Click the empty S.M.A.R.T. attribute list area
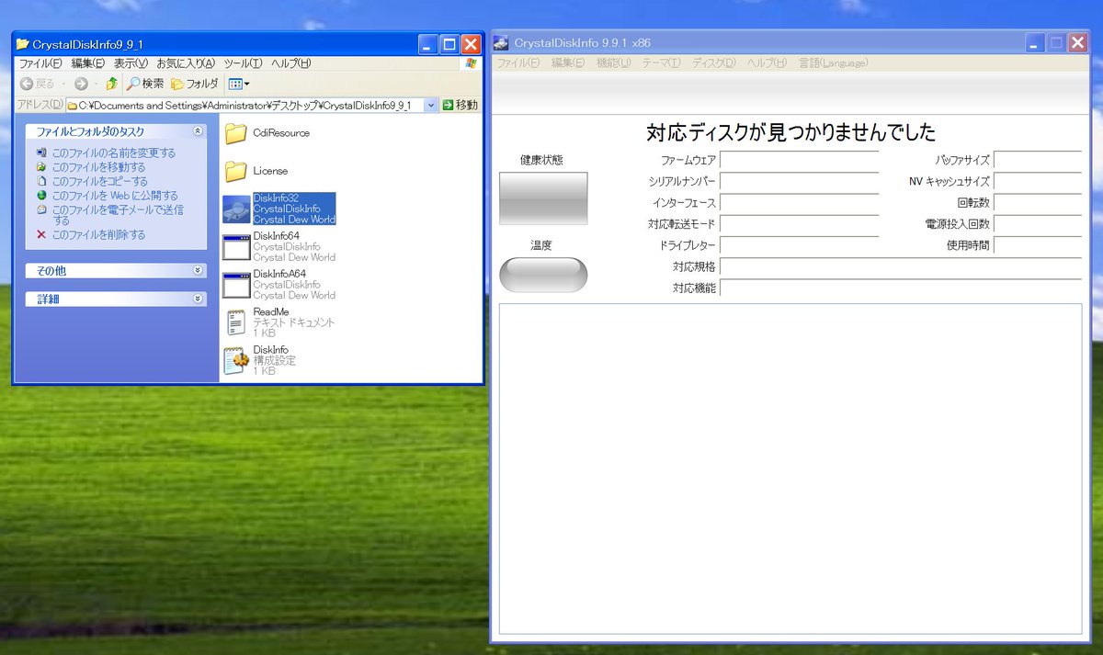Image resolution: width=1103 pixels, height=655 pixels. (x=790, y=469)
